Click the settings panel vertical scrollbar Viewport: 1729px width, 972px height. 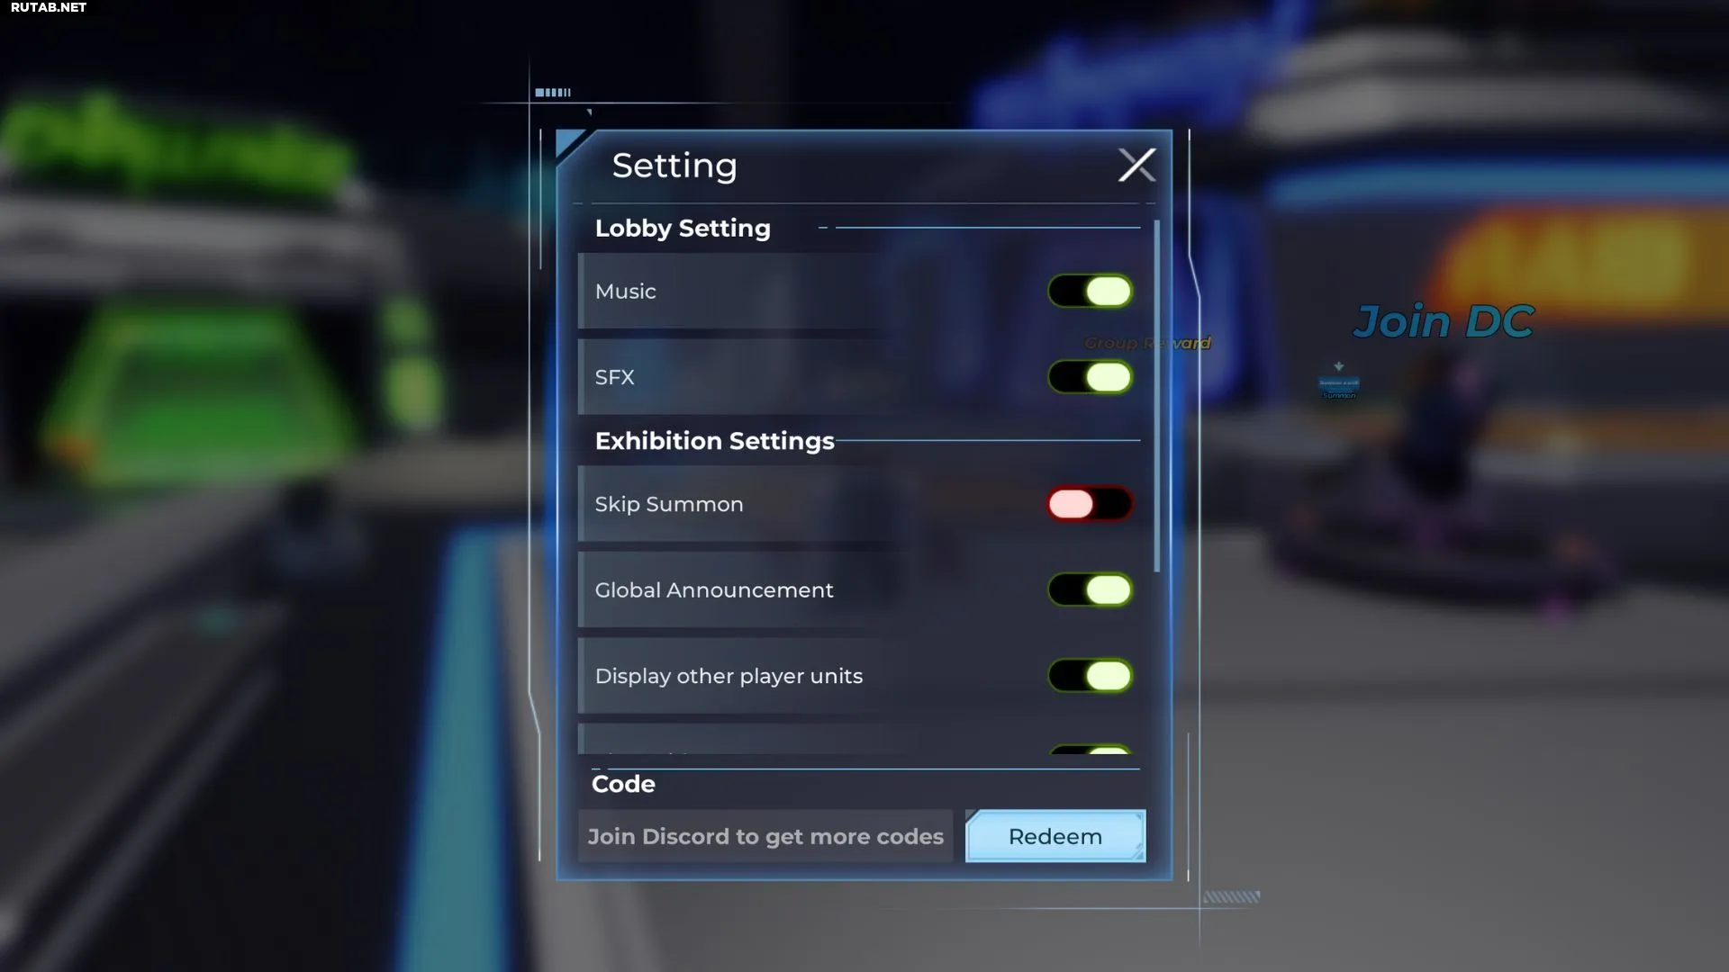[x=1157, y=396]
